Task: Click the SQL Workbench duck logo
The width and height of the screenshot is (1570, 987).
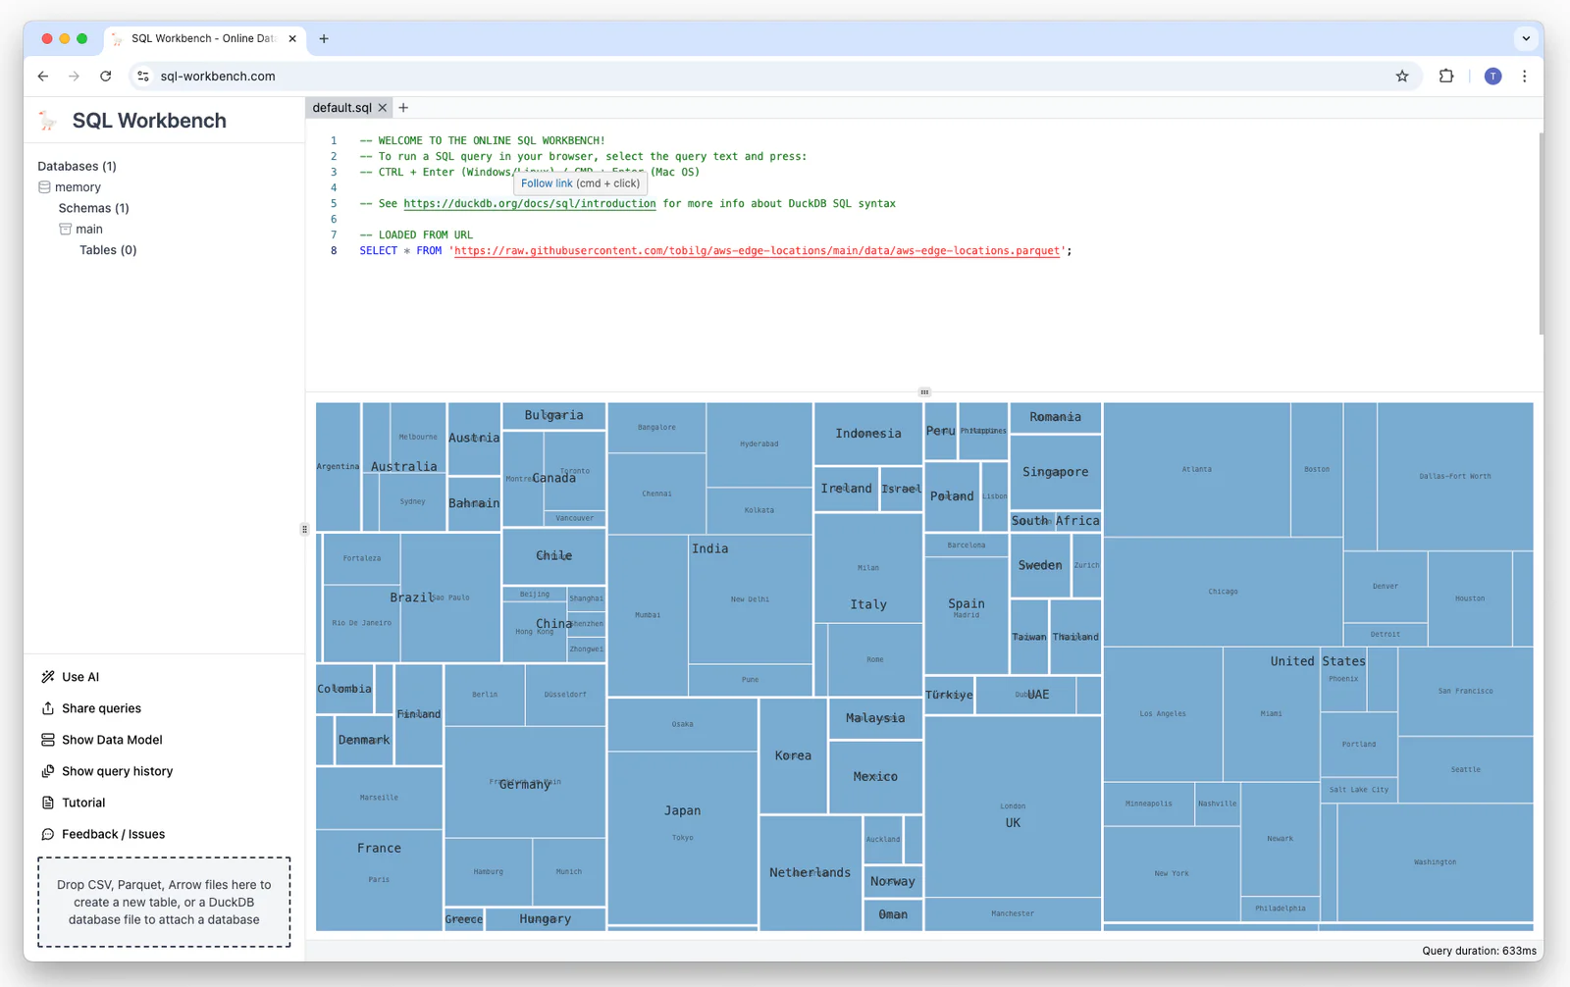Action: tap(47, 121)
